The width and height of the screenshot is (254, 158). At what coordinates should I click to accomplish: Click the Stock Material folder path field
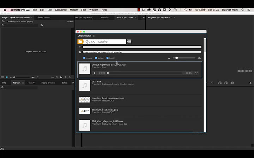tap(142, 52)
